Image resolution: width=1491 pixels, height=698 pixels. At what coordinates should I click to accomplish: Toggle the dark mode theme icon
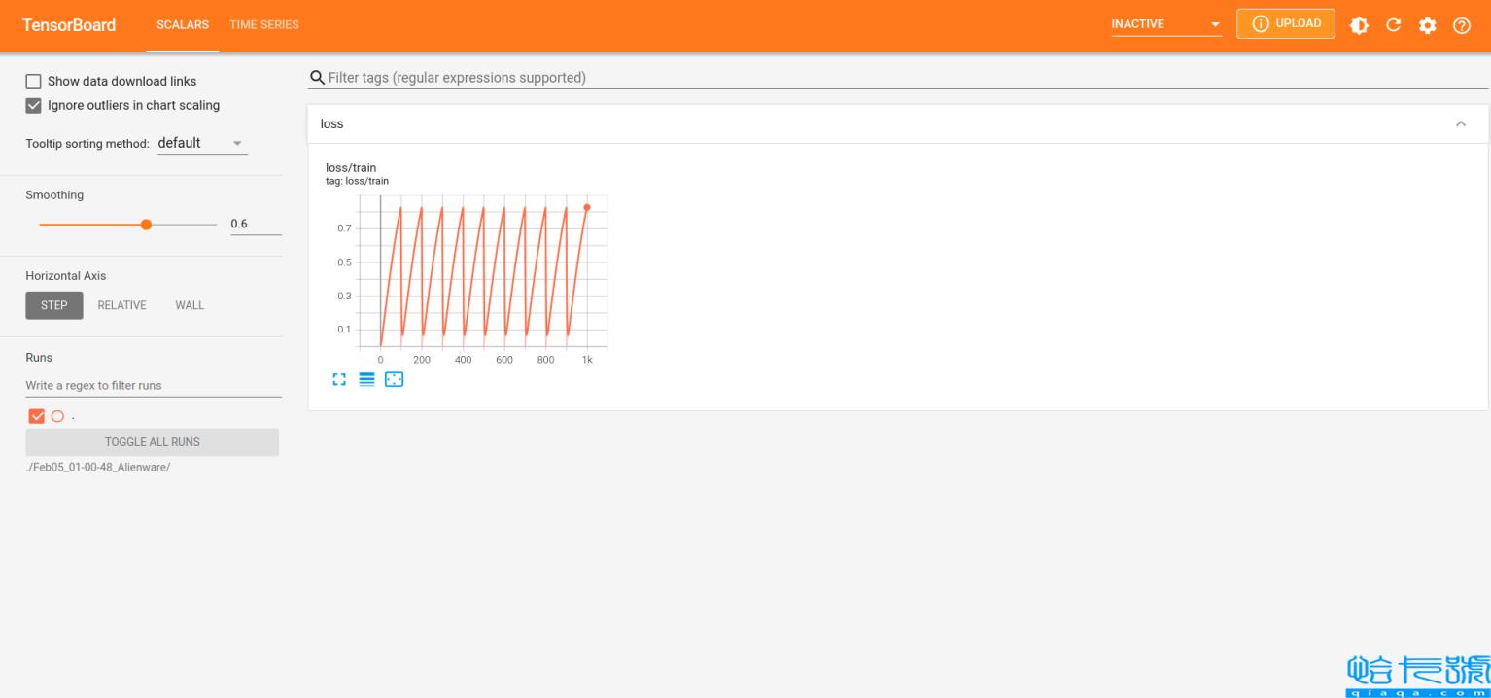coord(1359,25)
